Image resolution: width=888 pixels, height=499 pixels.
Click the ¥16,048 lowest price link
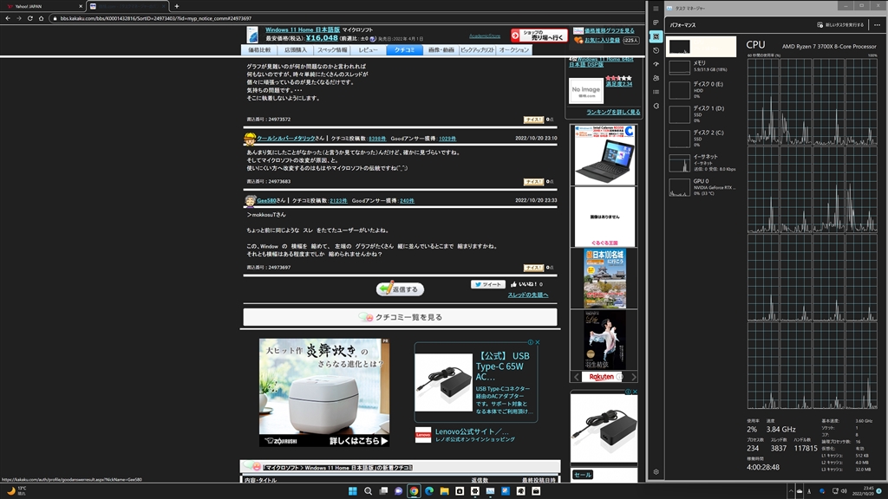pos(322,38)
